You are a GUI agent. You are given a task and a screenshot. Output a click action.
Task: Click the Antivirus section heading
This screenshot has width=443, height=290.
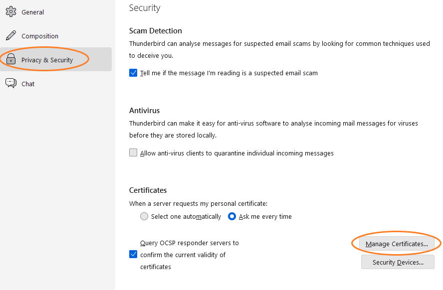tap(144, 110)
